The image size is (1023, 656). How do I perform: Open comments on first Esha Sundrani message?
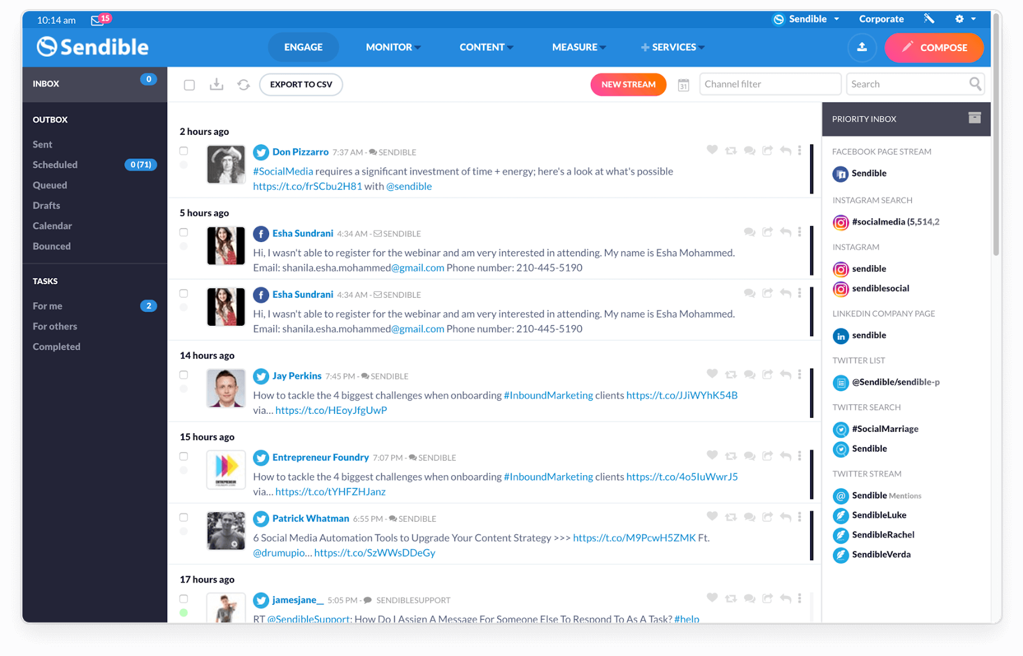tap(749, 232)
